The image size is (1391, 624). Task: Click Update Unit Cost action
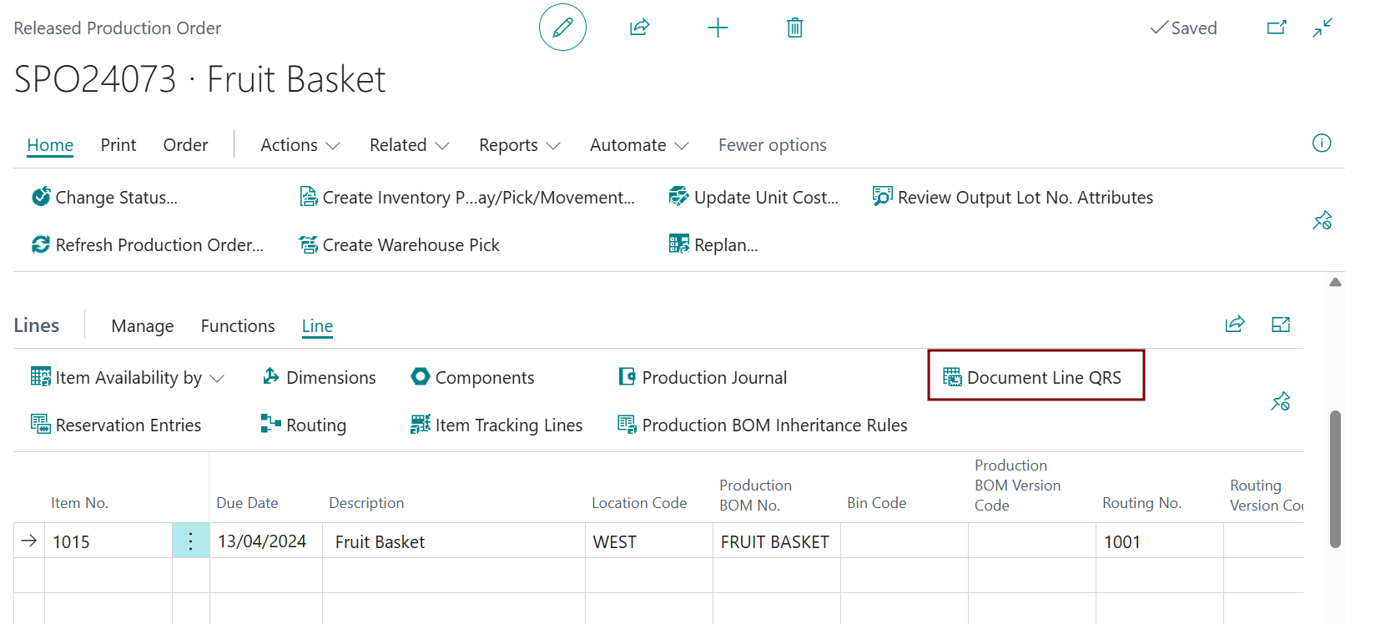pos(753,197)
